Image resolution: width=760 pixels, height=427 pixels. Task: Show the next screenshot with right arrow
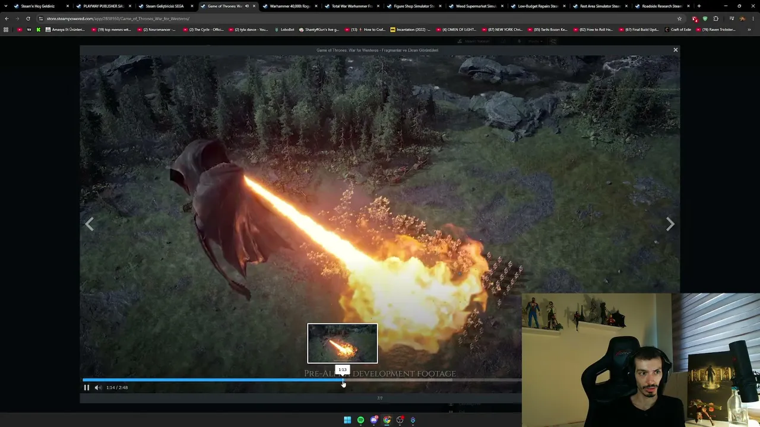click(670, 224)
